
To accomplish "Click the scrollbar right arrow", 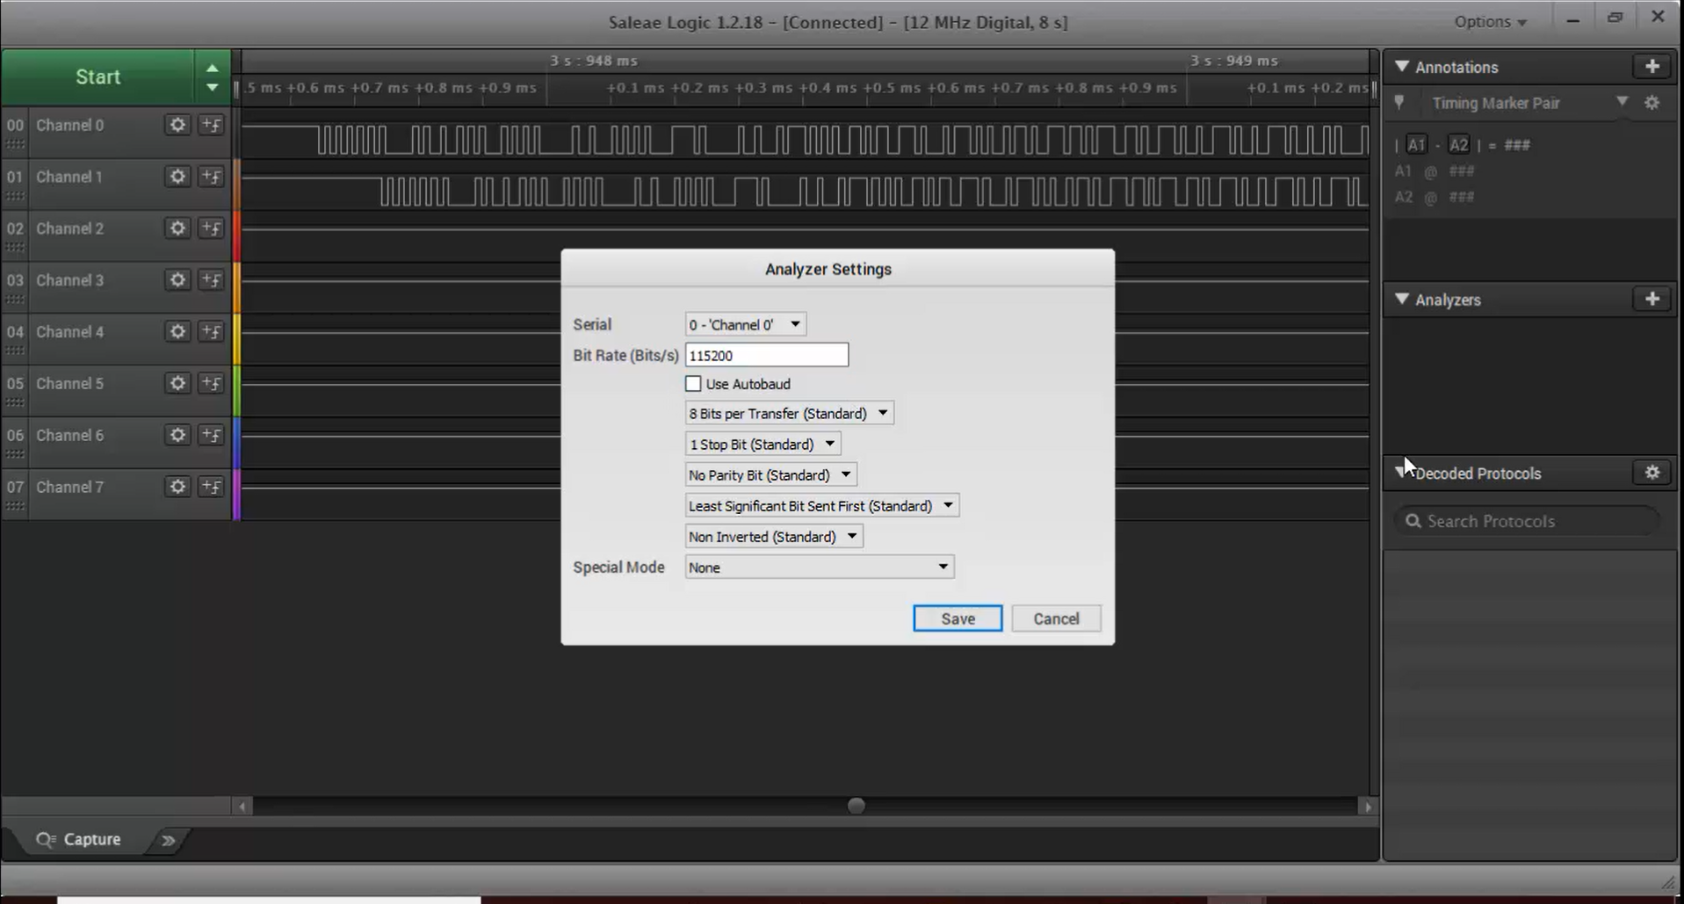I will [x=1367, y=806].
